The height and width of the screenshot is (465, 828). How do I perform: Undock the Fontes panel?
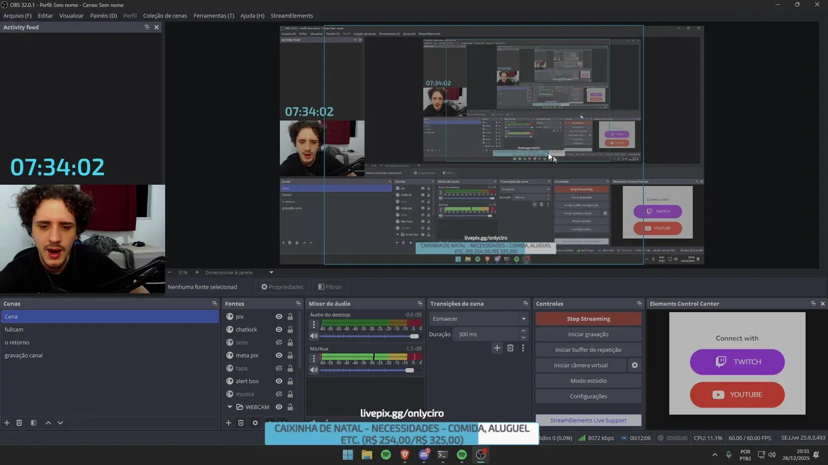298,304
